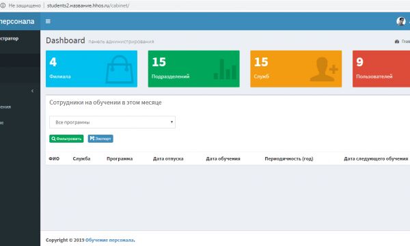Open the user avatar profile menu
The height and width of the screenshot is (246, 410).
(x=401, y=21)
